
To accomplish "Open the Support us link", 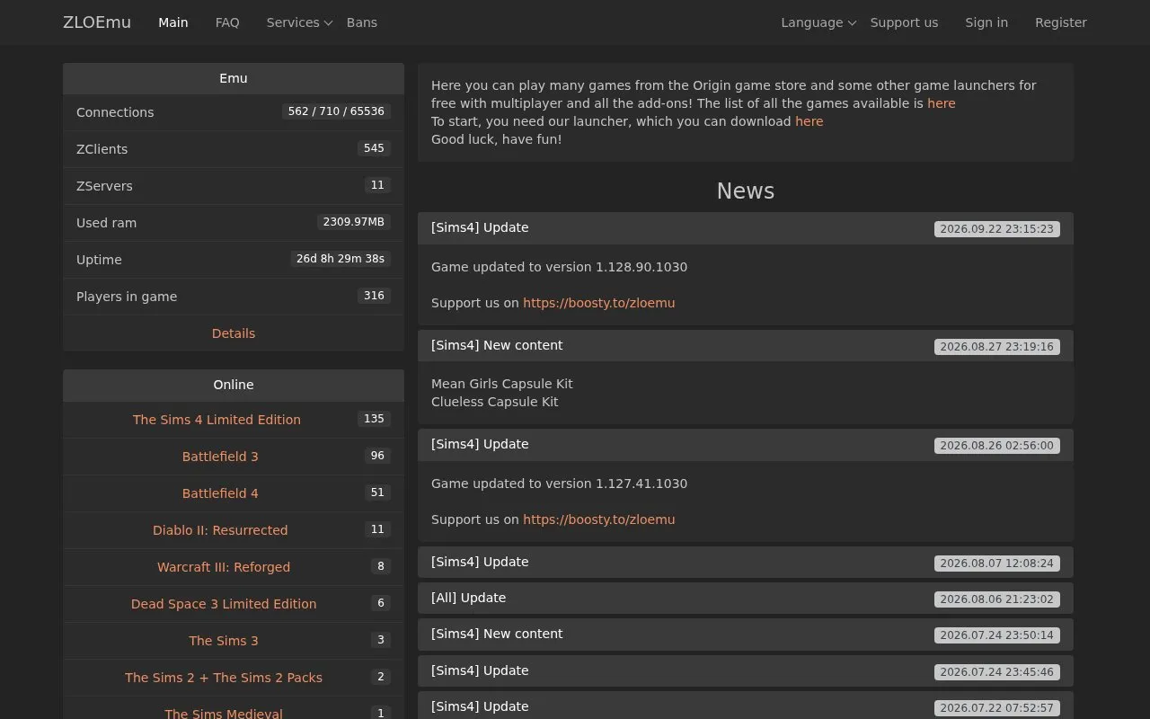I will 904,22.
